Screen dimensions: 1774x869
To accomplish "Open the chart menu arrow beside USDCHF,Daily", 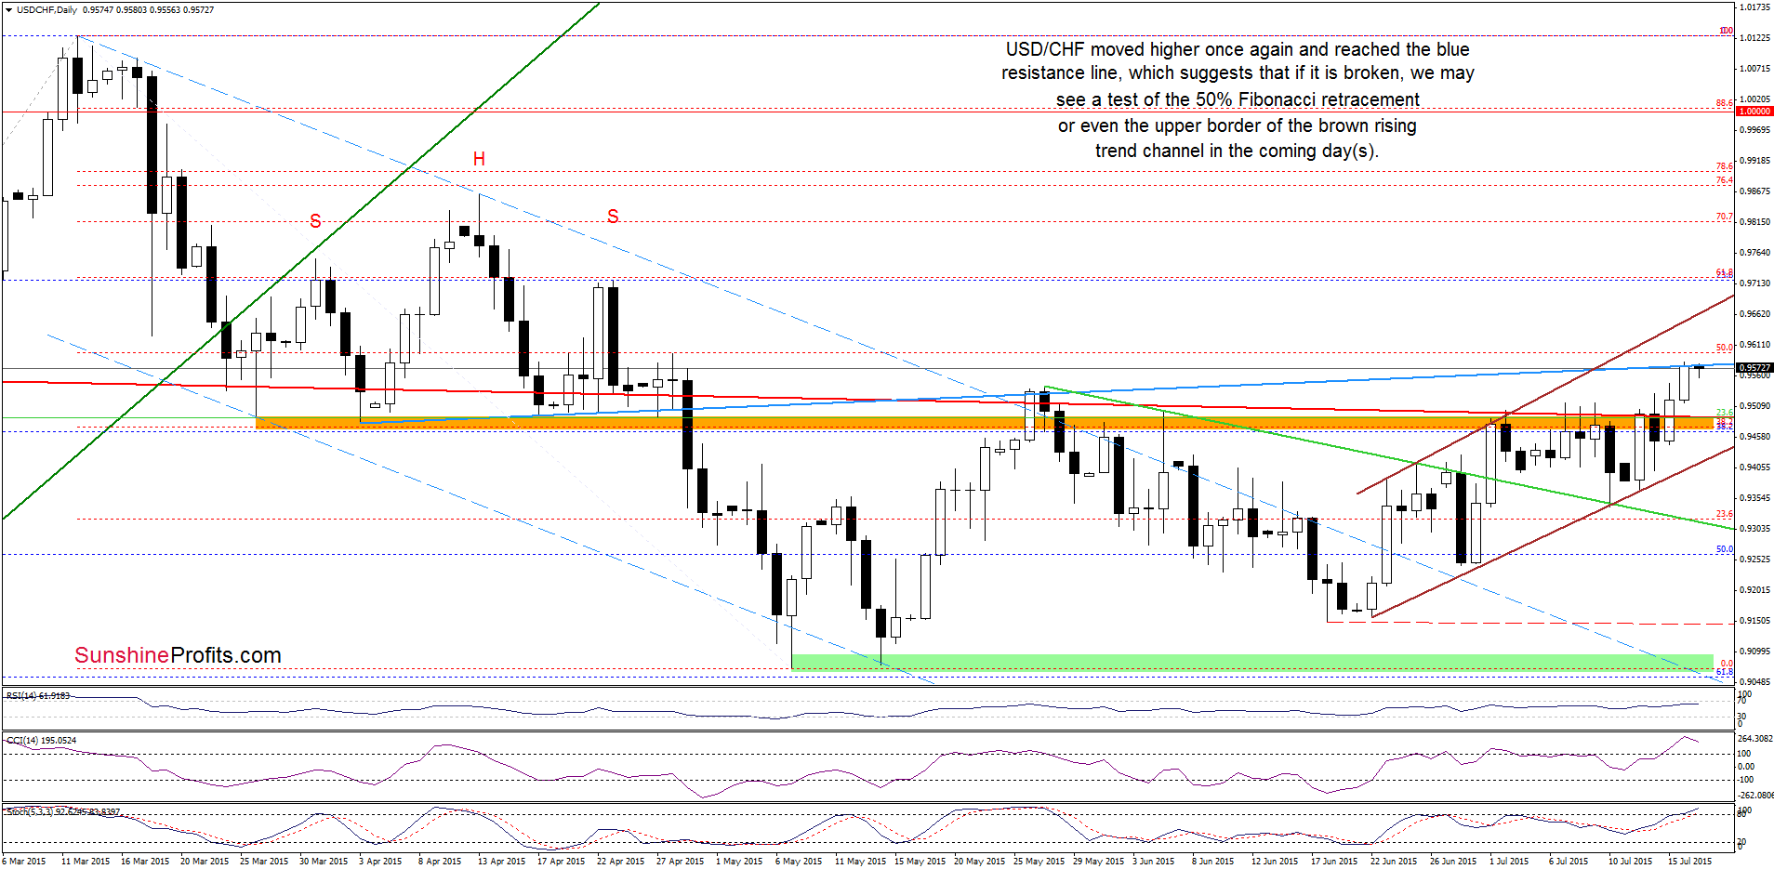I will [8, 9].
